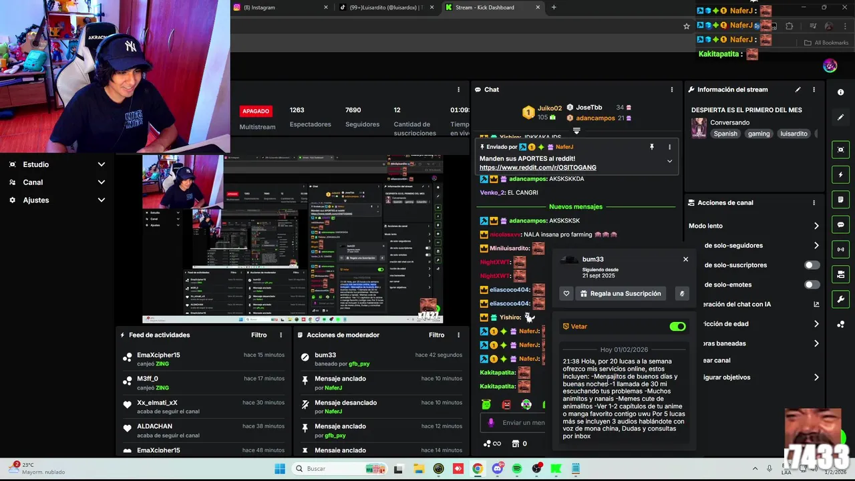The width and height of the screenshot is (855, 481).
Task: Open Discord from the taskbar
Action: pyautogui.click(x=497, y=469)
